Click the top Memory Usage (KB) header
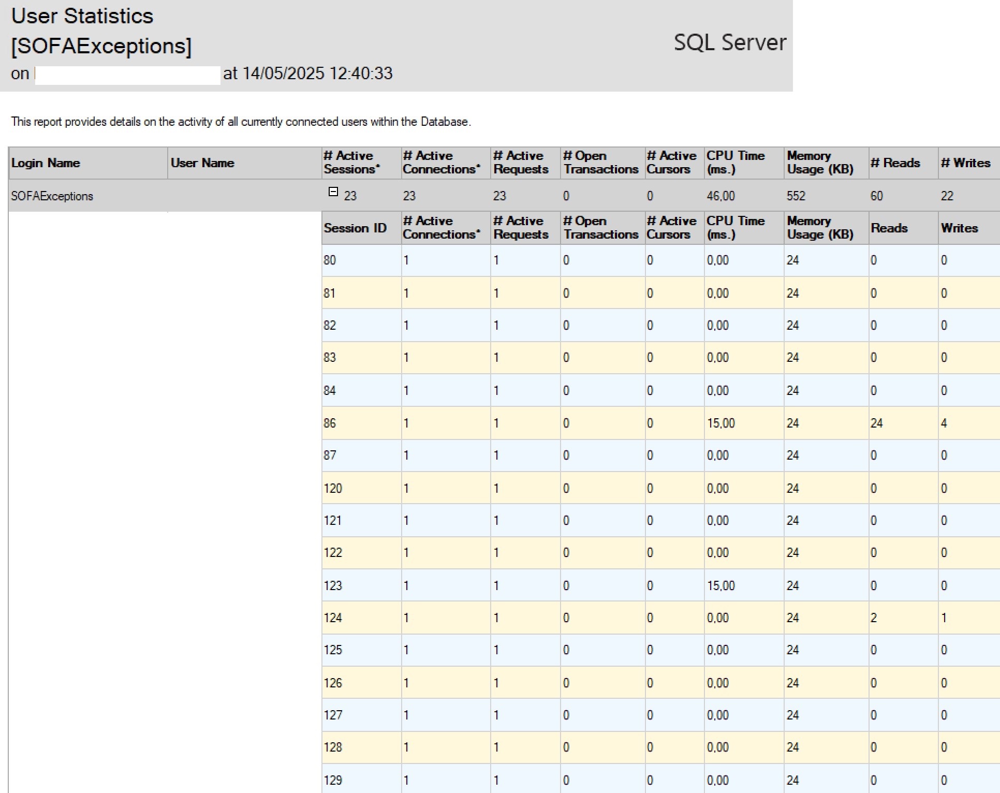Screen dimensions: 1000x793 coord(820,163)
